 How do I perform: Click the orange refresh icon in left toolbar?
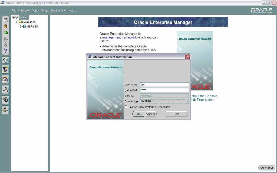[6, 26]
